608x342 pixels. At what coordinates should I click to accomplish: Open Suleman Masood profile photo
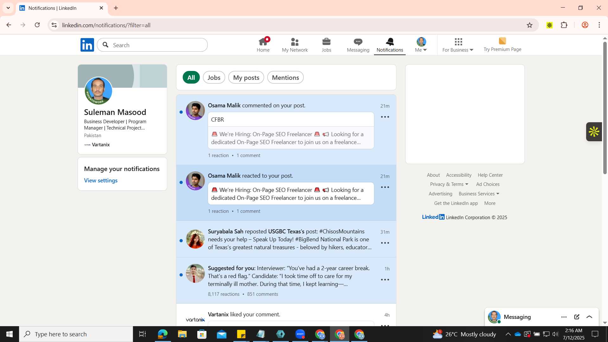[x=98, y=91]
